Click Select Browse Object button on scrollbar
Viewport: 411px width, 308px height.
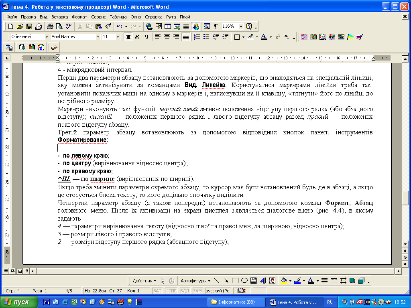(x=405, y=257)
